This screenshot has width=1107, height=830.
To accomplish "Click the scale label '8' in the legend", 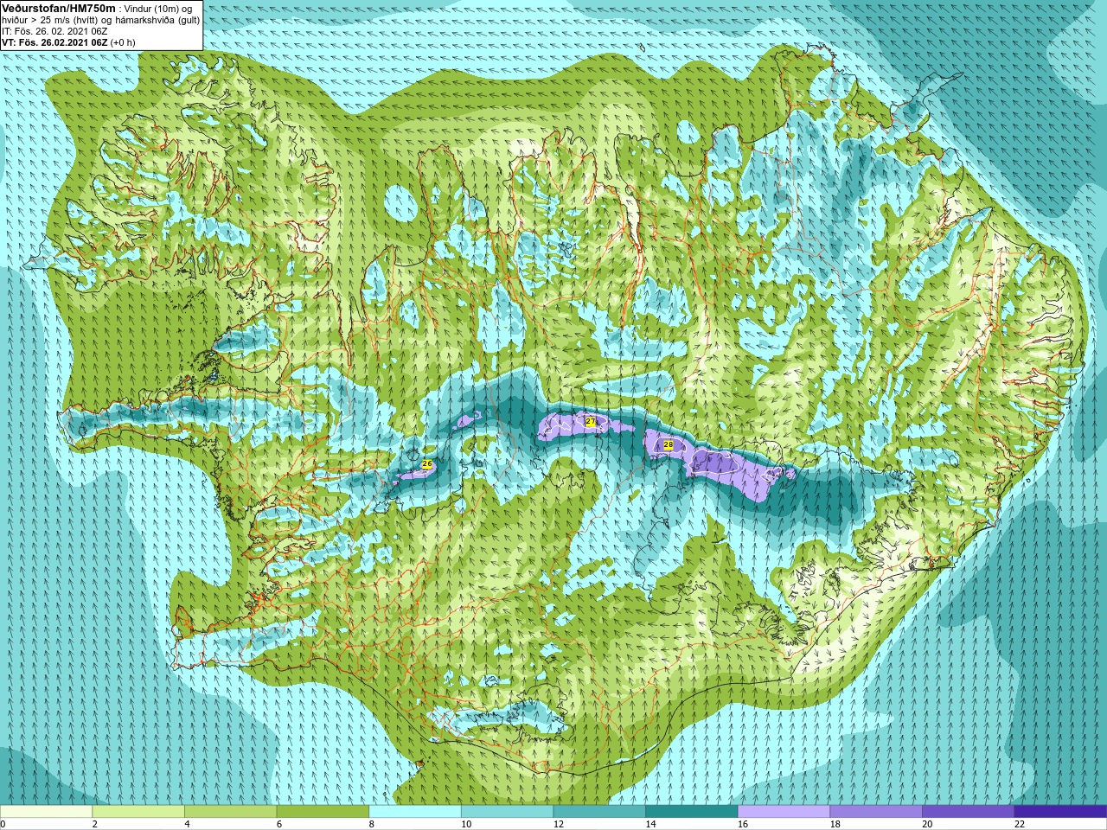I will (372, 825).
